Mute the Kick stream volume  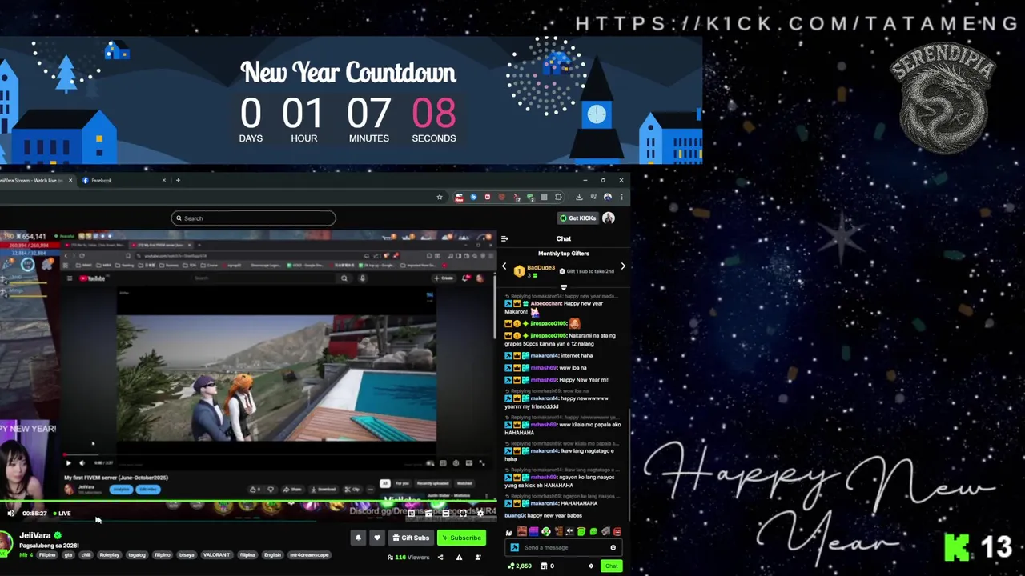pos(11,514)
